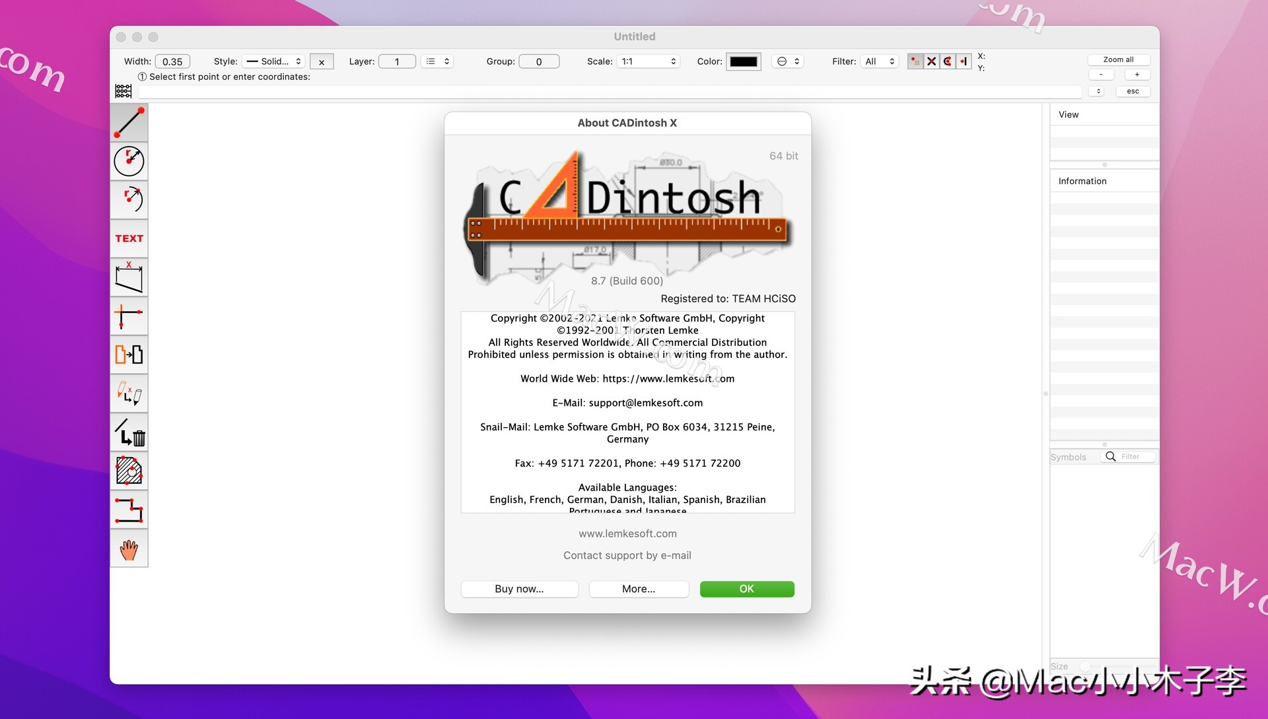Click the zoom in plus button
Image resolution: width=1268 pixels, height=719 pixels.
pos(1137,75)
